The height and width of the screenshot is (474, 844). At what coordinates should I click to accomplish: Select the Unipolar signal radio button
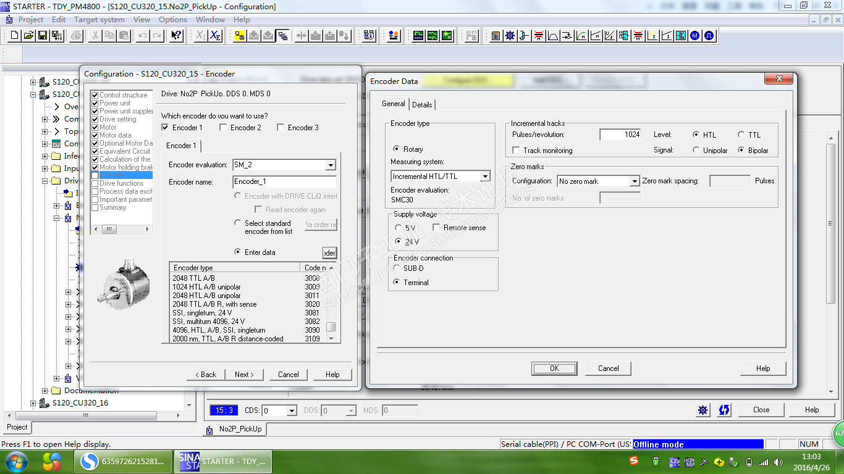point(696,150)
